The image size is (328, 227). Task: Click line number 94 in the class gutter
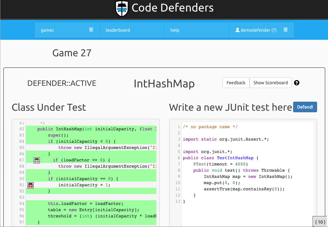[x=22, y=203]
